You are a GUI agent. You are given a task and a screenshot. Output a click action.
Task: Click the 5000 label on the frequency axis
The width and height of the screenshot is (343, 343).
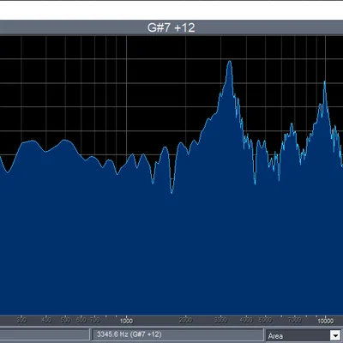(265, 320)
